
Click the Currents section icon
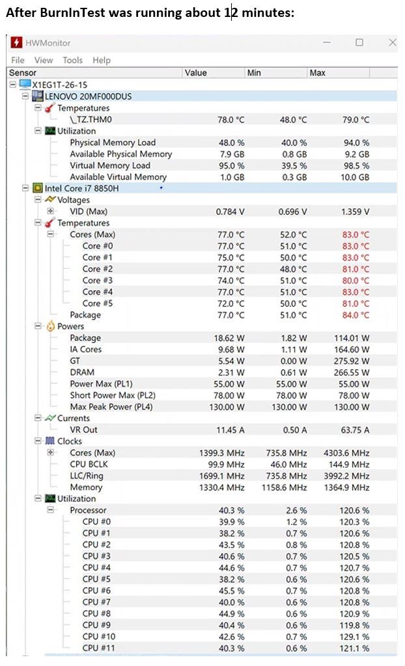pos(50,418)
